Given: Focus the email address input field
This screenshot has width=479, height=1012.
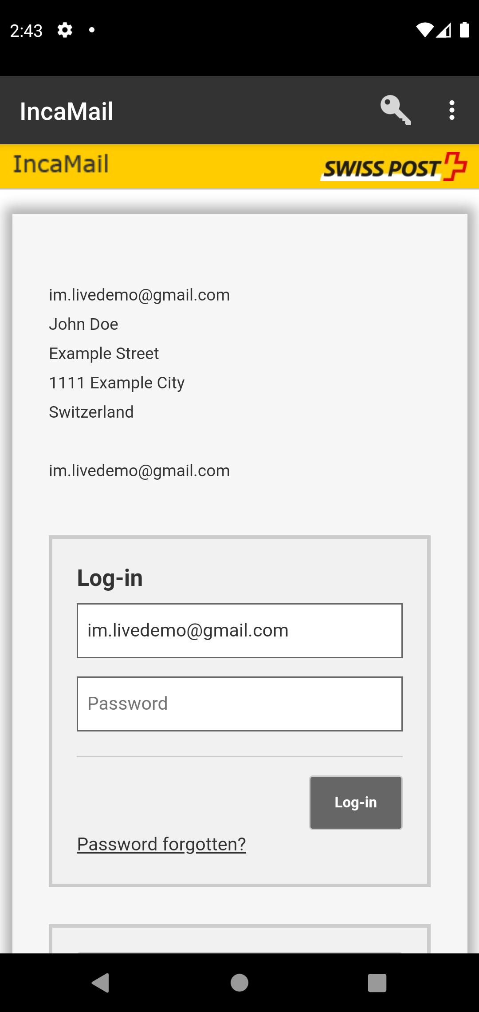Looking at the screenshot, I should tap(239, 630).
